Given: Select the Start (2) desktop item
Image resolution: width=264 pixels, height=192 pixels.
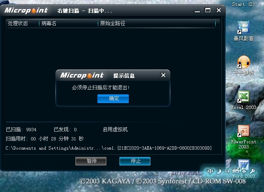Looking at the screenshot, I should point(243,4).
